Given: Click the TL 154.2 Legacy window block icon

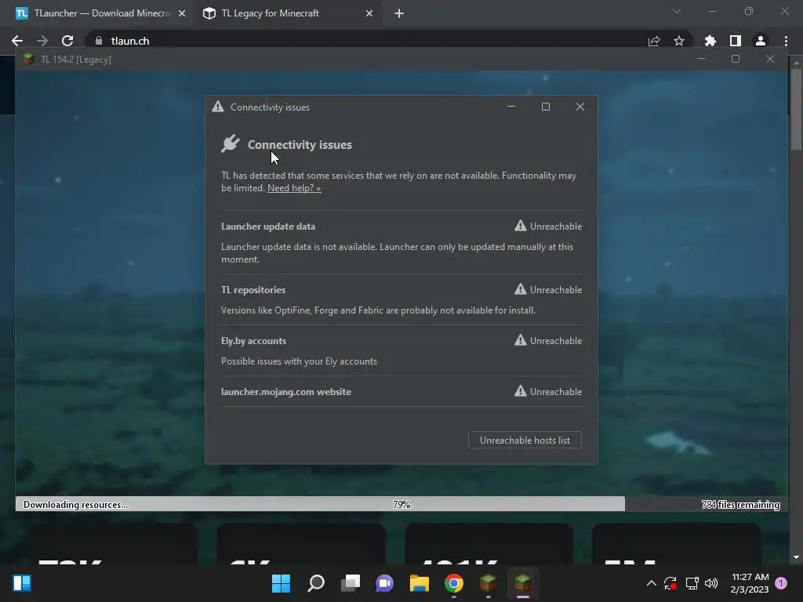Looking at the screenshot, I should tap(29, 60).
